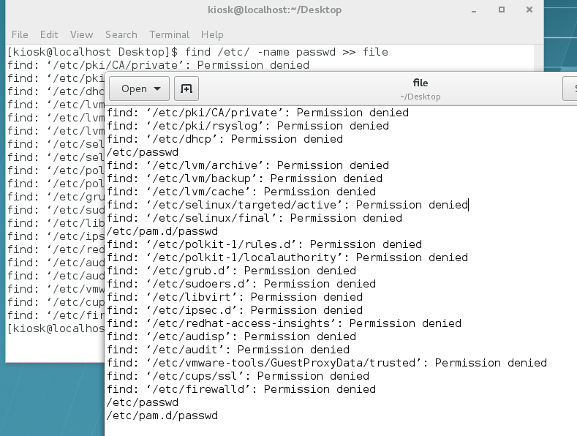The height and width of the screenshot is (436, 577).
Task: Click the '/etc/firewalld' line in gedit
Action: pos(241,390)
